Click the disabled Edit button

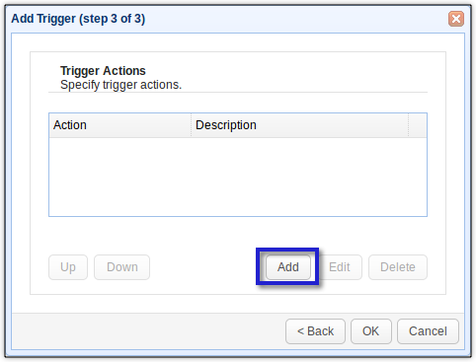(339, 267)
